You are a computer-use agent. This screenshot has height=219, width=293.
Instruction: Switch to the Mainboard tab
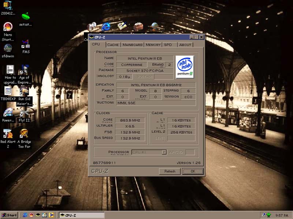pos(133,45)
